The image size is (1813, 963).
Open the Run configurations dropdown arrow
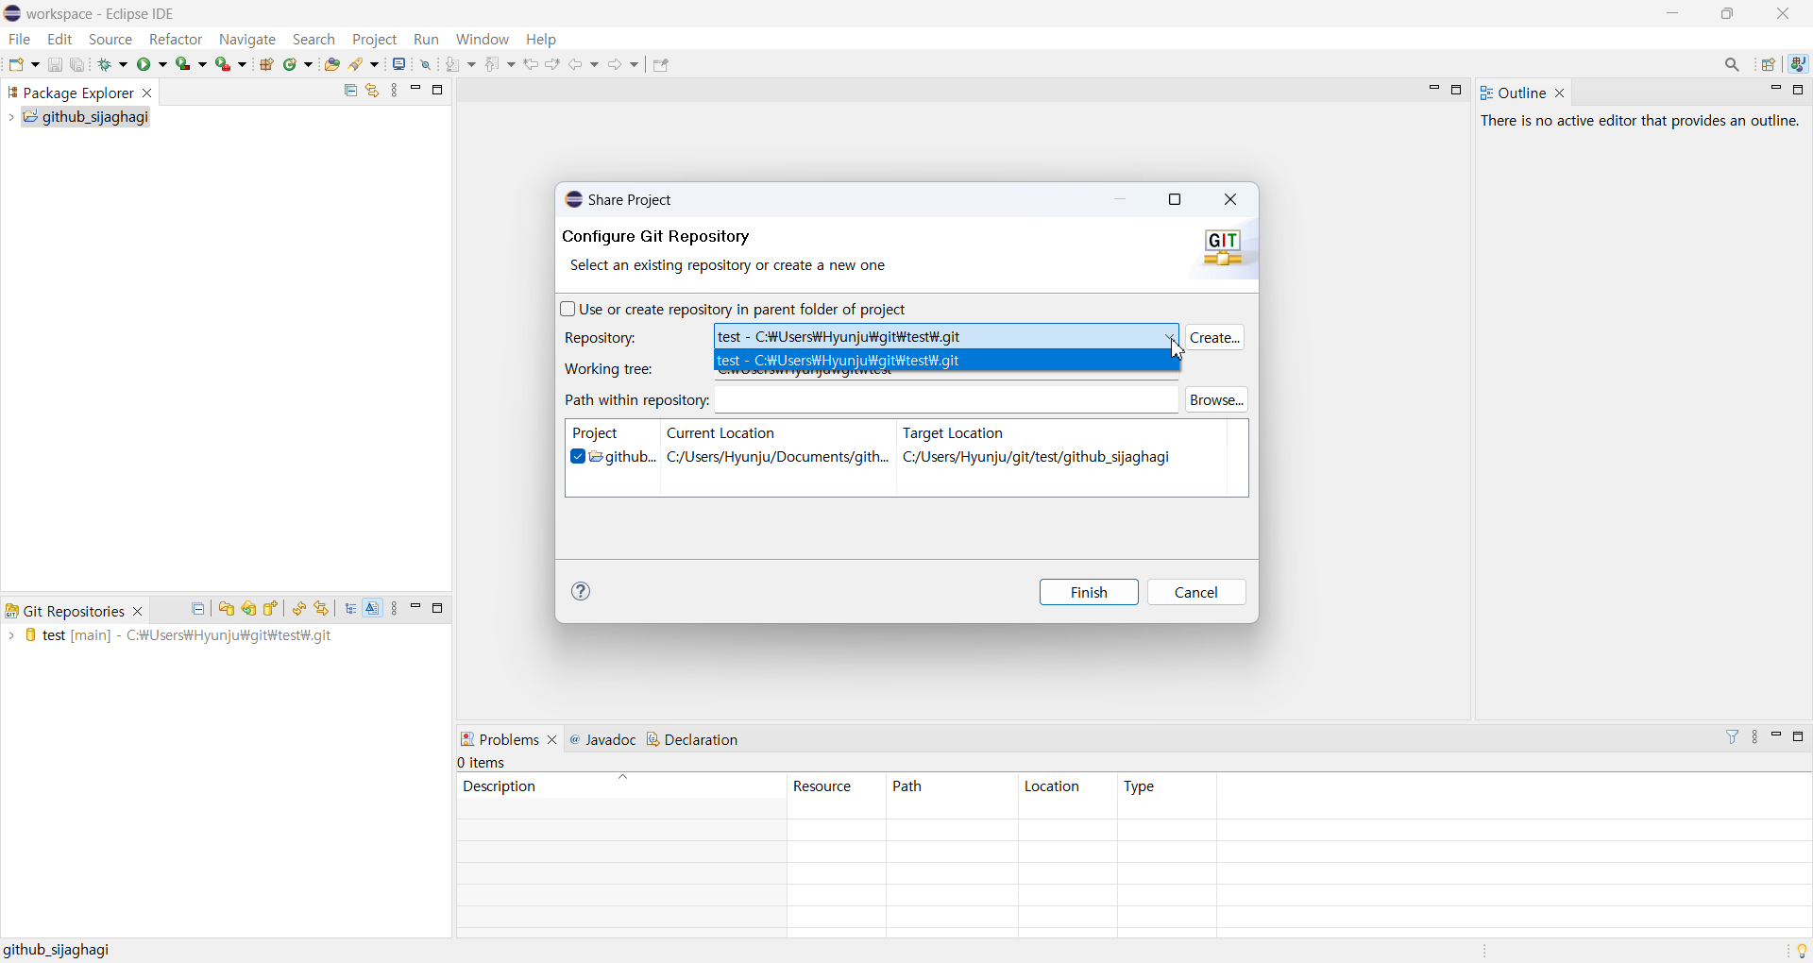(163, 64)
